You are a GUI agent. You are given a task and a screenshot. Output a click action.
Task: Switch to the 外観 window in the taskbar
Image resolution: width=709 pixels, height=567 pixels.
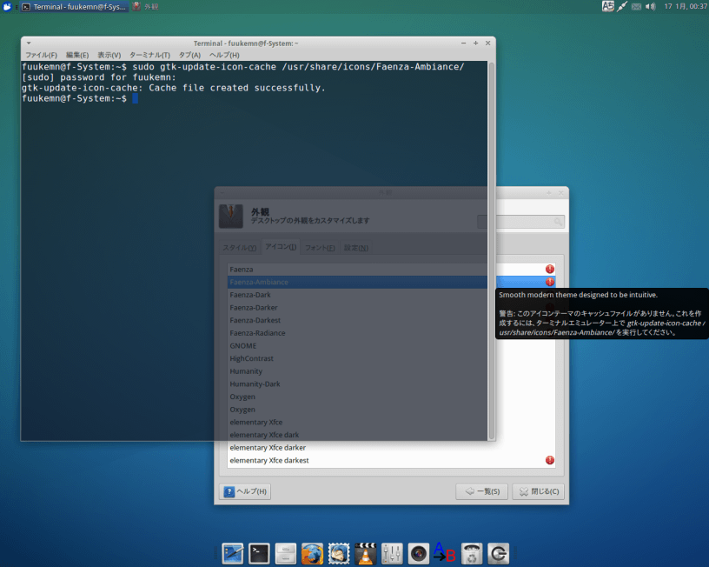point(145,7)
